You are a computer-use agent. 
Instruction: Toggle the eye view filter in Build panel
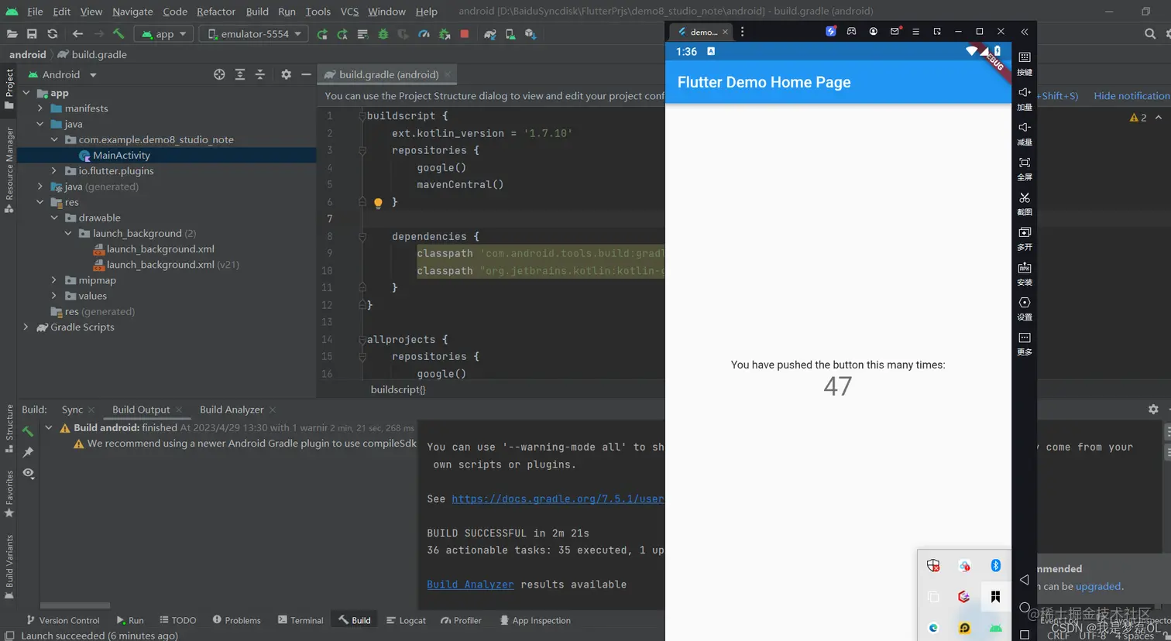pyautogui.click(x=29, y=473)
